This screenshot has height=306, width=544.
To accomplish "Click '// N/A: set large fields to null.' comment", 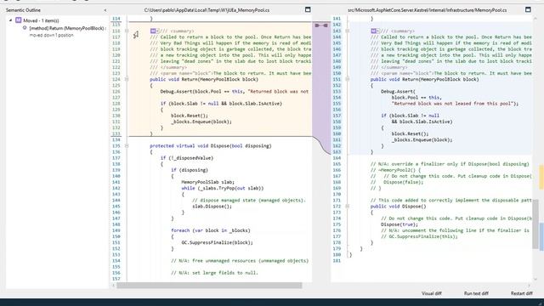I will tap(214, 273).
